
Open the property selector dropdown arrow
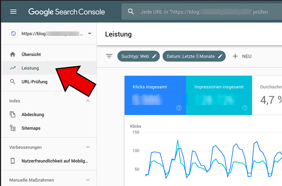[x=90, y=34]
